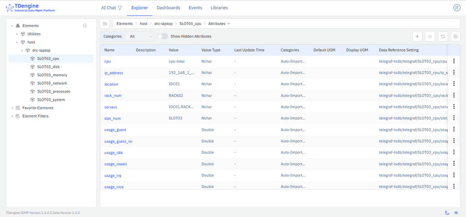
Task: Click the add attribute plus icon
Action: point(417,36)
